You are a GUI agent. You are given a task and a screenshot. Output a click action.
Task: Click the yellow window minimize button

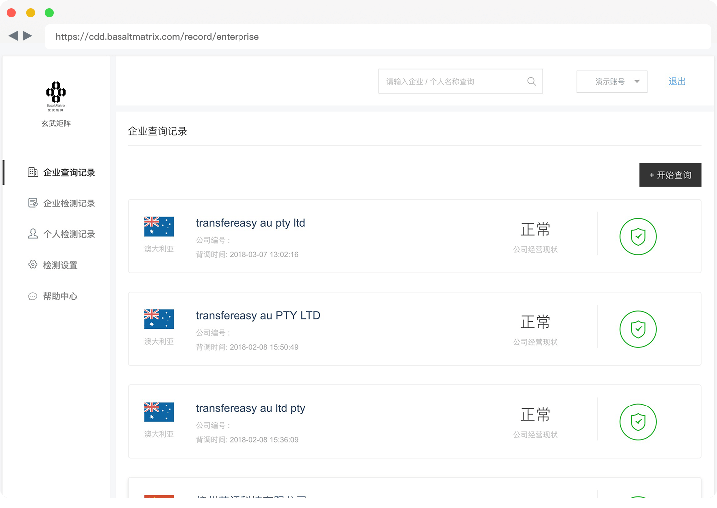pyautogui.click(x=31, y=13)
